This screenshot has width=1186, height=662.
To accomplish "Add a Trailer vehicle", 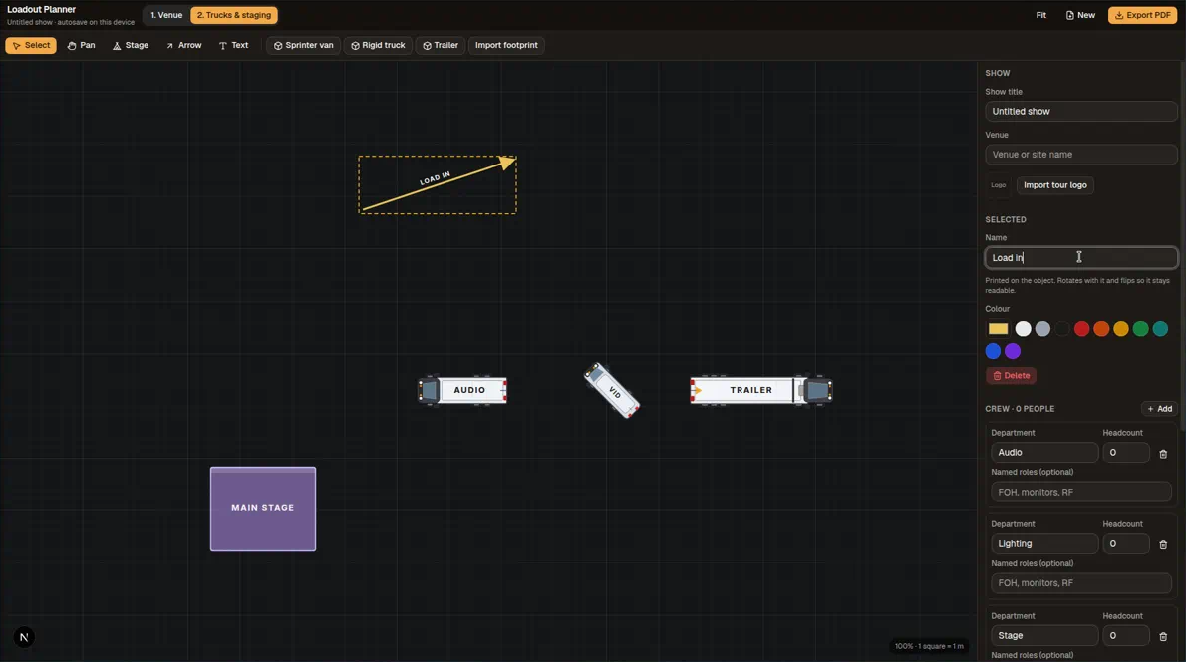I will pos(441,46).
